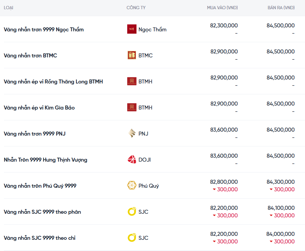Viewport: 305px width, 251px height.
Task: Click SJC logo in theo chỉ row
Action: point(132,237)
